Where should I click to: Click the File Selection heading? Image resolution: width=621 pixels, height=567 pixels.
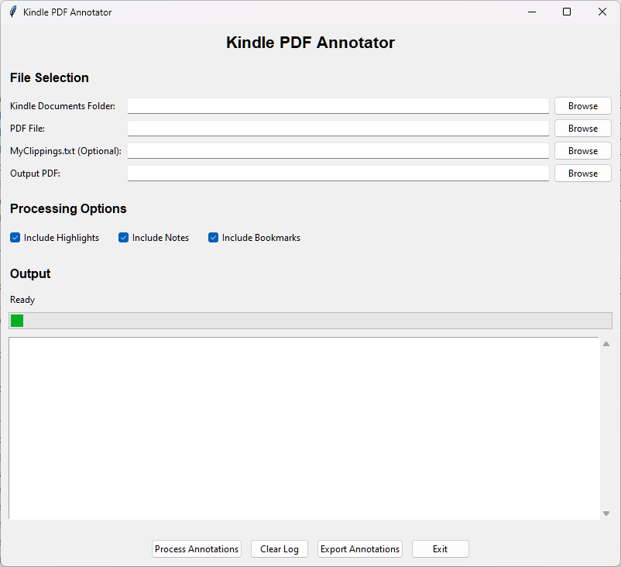click(50, 77)
